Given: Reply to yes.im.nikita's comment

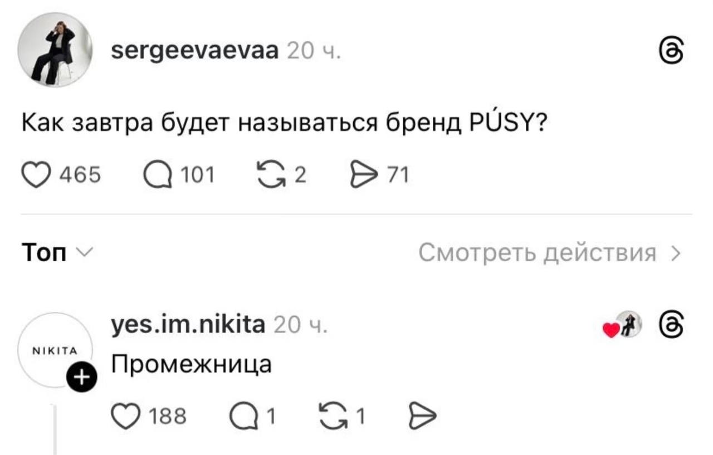Looking at the screenshot, I should (x=243, y=416).
